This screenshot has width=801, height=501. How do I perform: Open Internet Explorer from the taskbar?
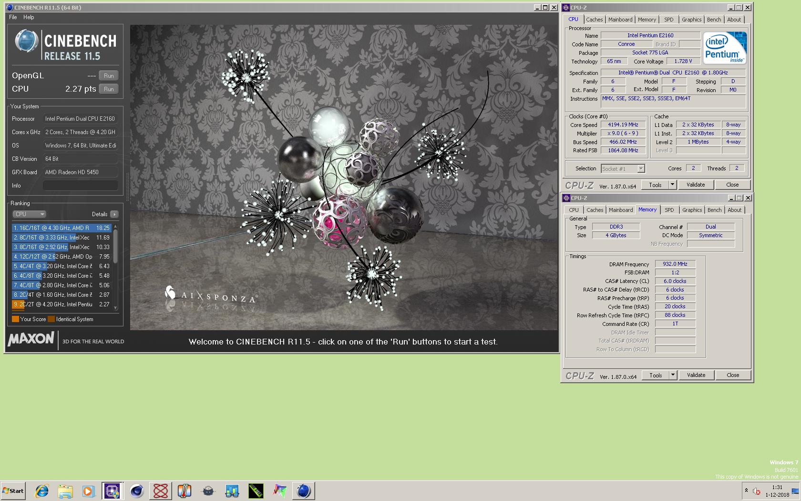point(42,491)
